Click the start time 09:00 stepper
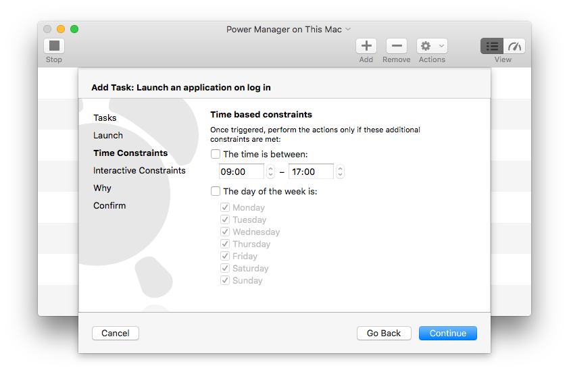Screen dimensions: 569x370 pyautogui.click(x=270, y=171)
